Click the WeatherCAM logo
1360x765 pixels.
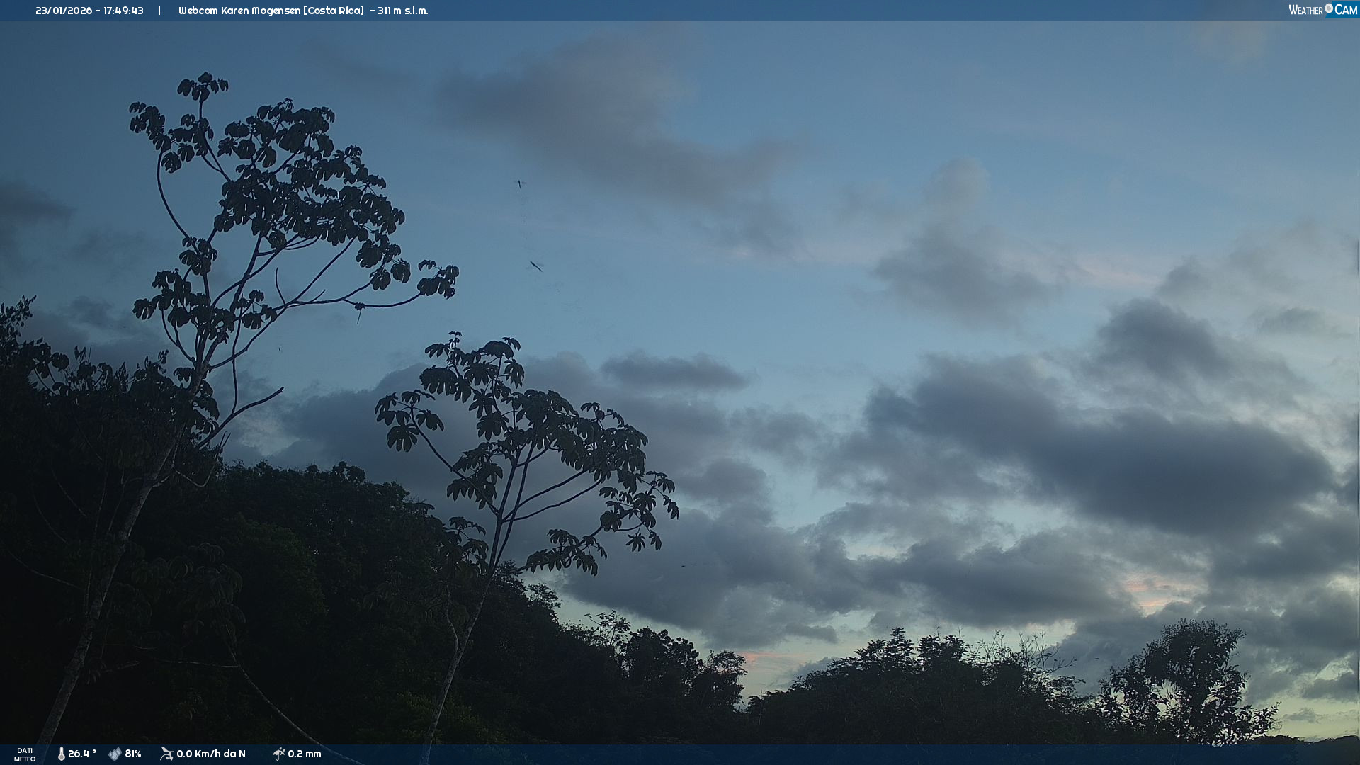click(x=1322, y=10)
